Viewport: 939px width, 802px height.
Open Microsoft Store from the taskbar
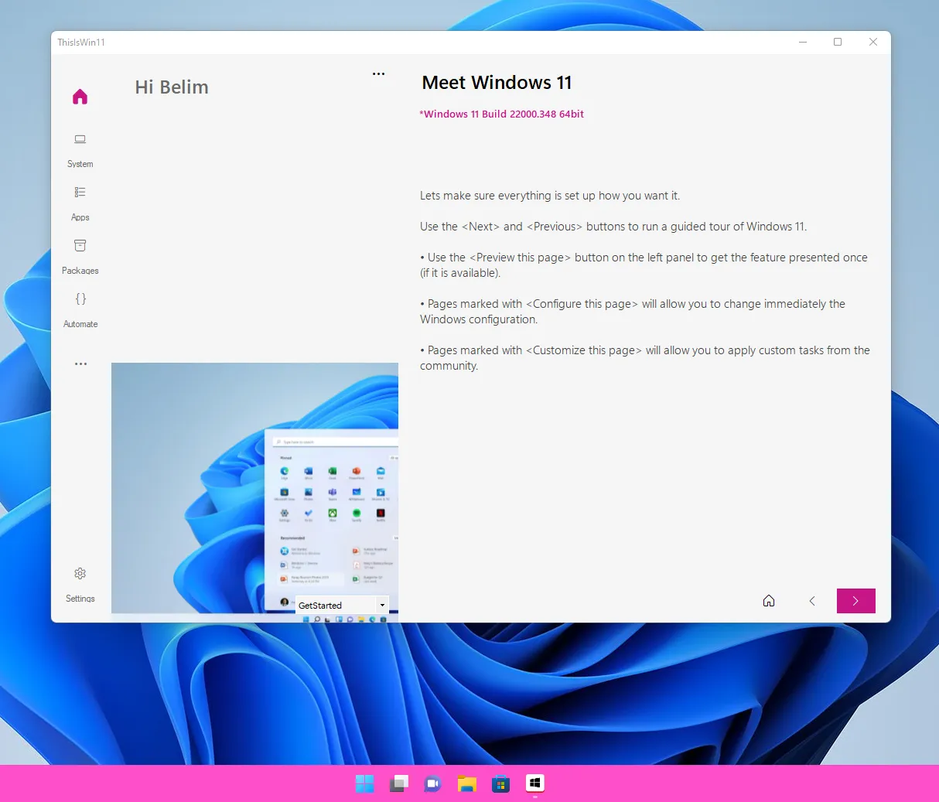click(x=500, y=783)
